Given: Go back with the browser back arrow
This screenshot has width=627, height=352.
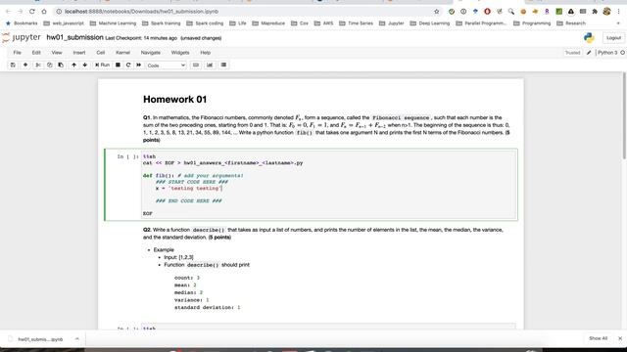Looking at the screenshot, I should tap(9, 12).
